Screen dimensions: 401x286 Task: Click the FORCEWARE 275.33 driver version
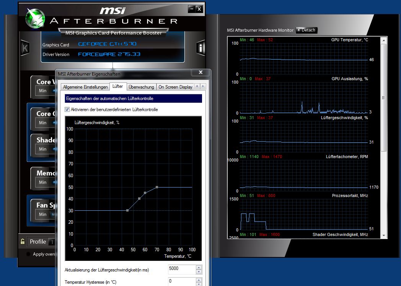tap(109, 54)
